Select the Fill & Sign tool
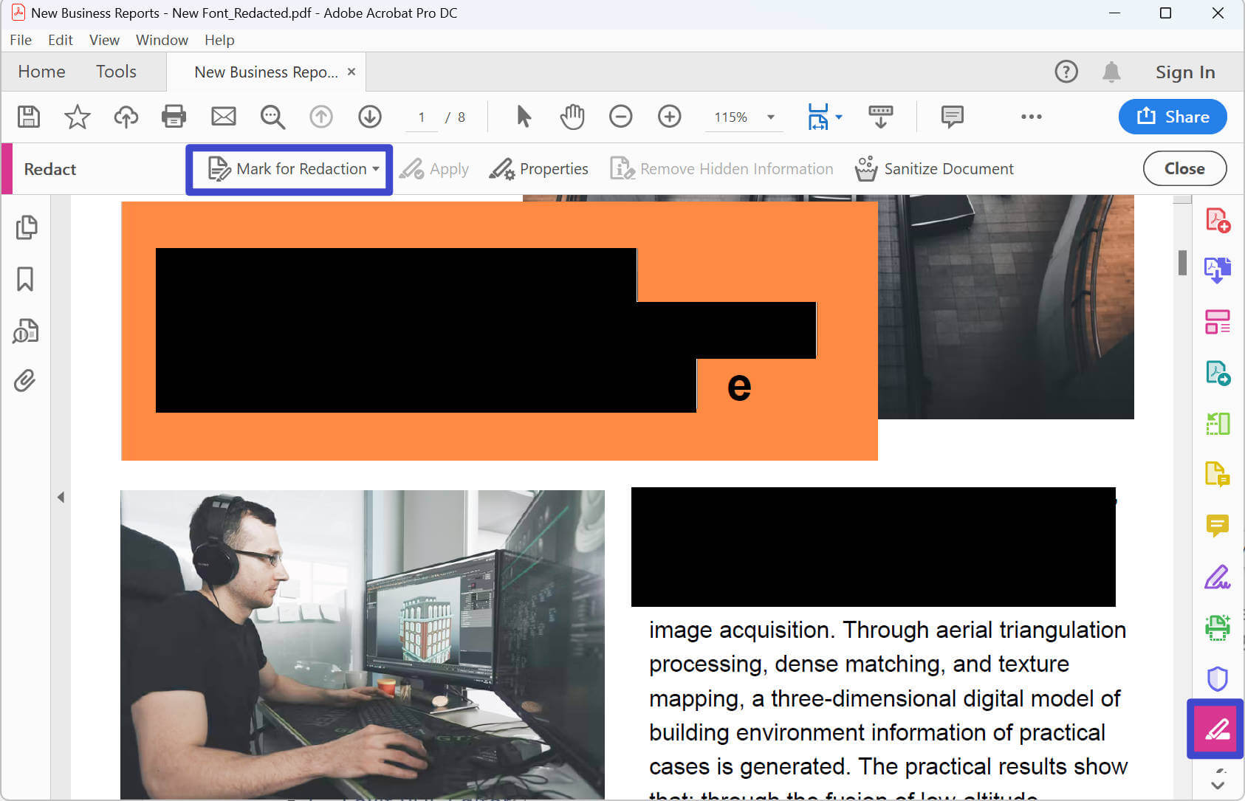This screenshot has width=1245, height=801. point(1218,577)
